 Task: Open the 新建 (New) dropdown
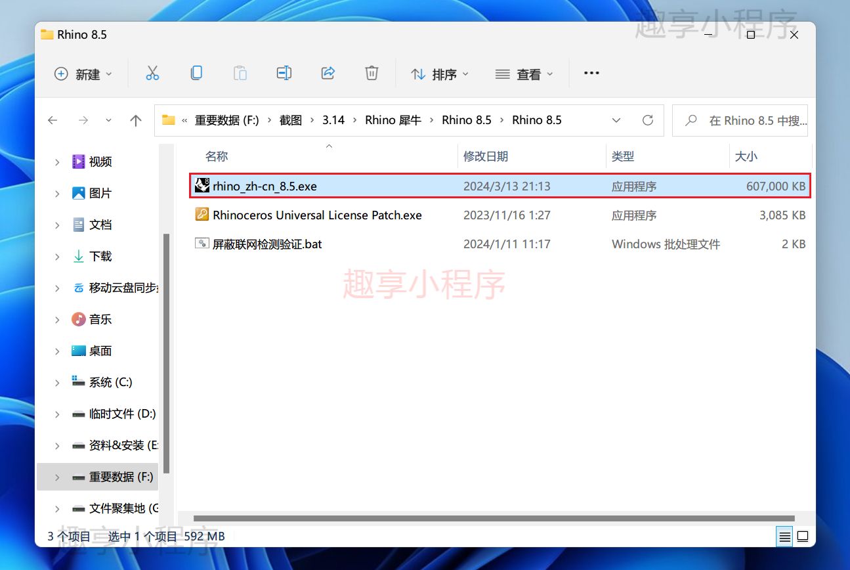(x=83, y=74)
